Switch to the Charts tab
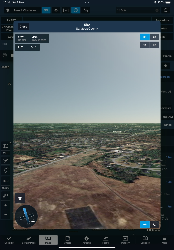This screenshot has height=250, width=174. (67, 240)
